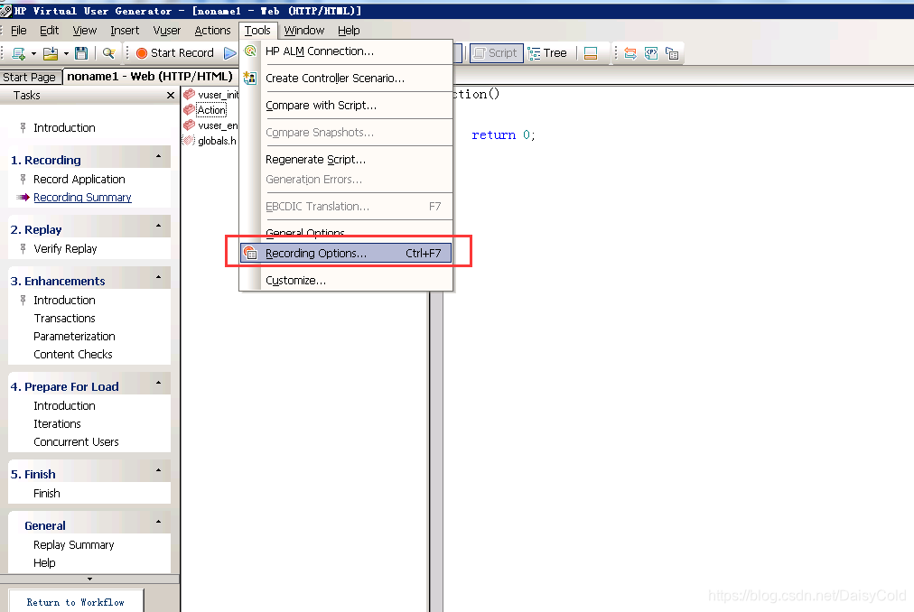Collapse the 4. Prepare For Load section

pyautogui.click(x=159, y=383)
